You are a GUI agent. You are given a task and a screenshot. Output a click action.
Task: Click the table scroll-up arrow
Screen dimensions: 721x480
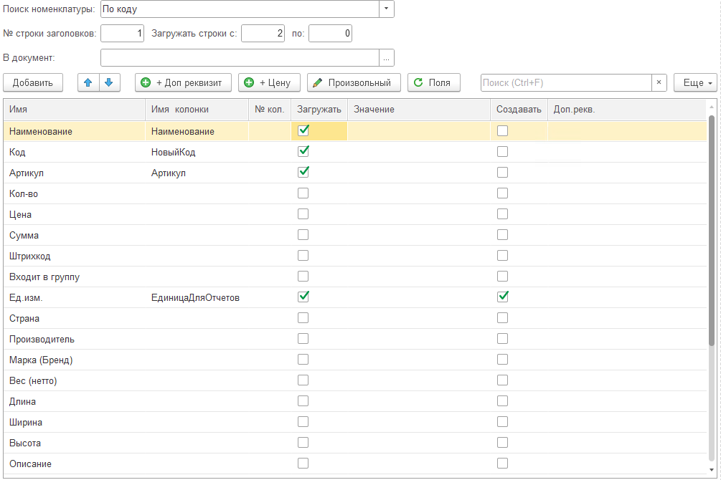coord(712,107)
